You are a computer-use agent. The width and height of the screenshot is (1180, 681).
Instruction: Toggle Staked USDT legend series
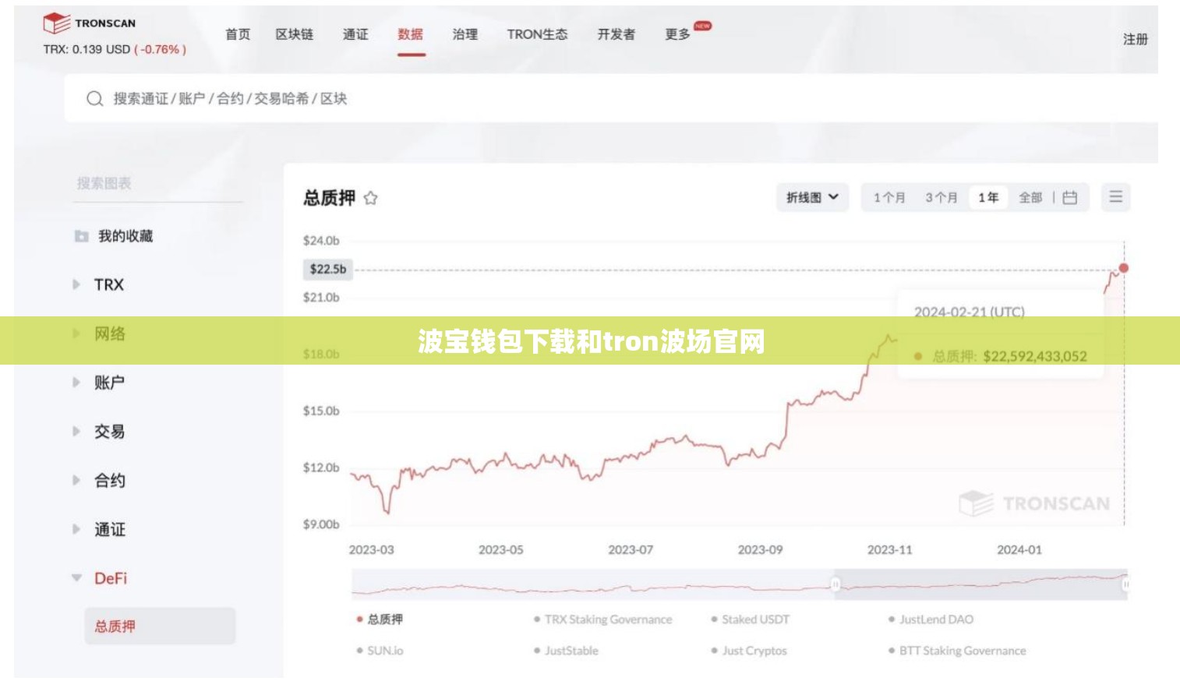pyautogui.click(x=750, y=619)
